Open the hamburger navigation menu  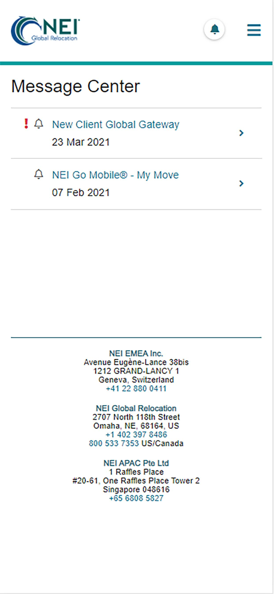(x=253, y=30)
